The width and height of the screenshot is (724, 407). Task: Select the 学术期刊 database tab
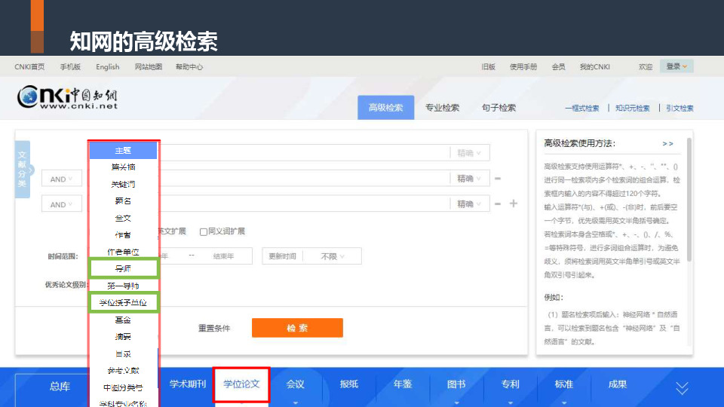(x=187, y=384)
